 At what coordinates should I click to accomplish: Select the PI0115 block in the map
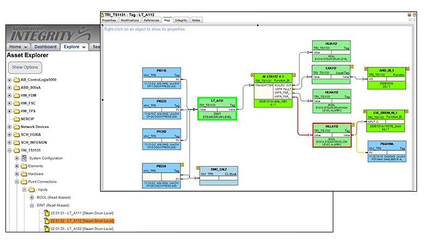[161, 78]
